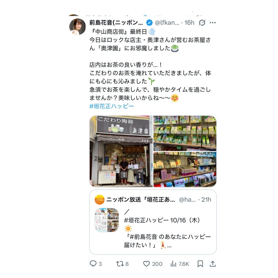Screen dimensions: 278x278
Task: Open the 16h timestamp link
Action: pyautogui.click(x=189, y=23)
